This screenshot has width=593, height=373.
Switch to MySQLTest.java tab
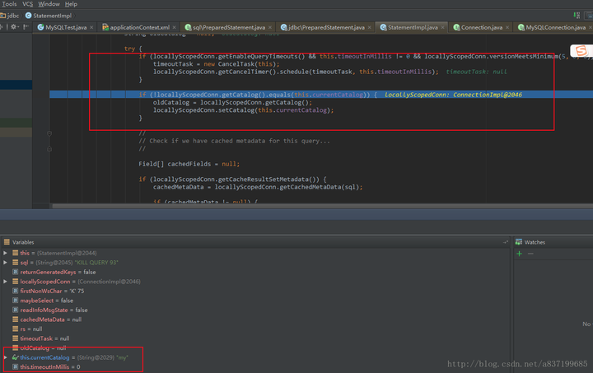65,27
